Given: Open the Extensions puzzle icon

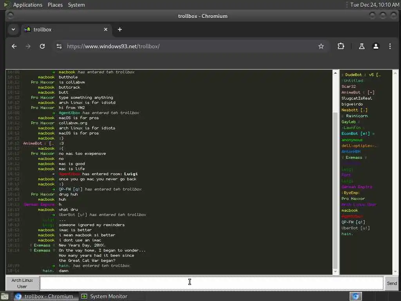Looking at the screenshot, I should (341, 46).
